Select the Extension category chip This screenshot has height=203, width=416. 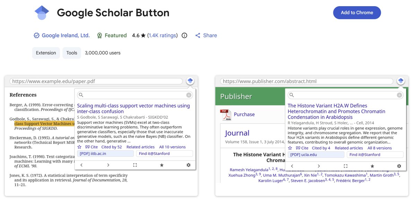(46, 53)
